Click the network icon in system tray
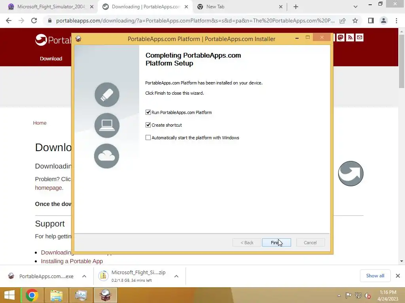The height and width of the screenshot is (303, 405). pos(358,296)
